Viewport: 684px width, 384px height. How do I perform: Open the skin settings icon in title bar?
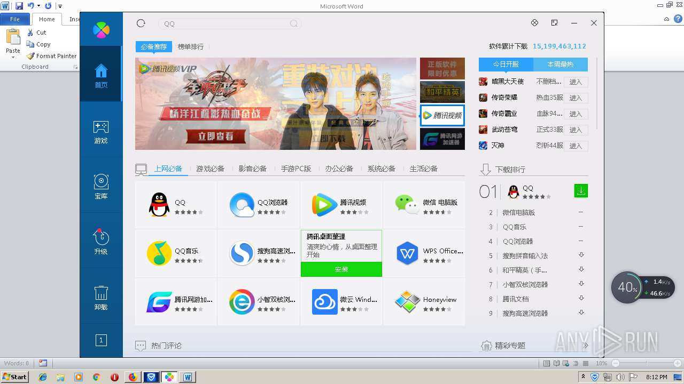point(534,23)
